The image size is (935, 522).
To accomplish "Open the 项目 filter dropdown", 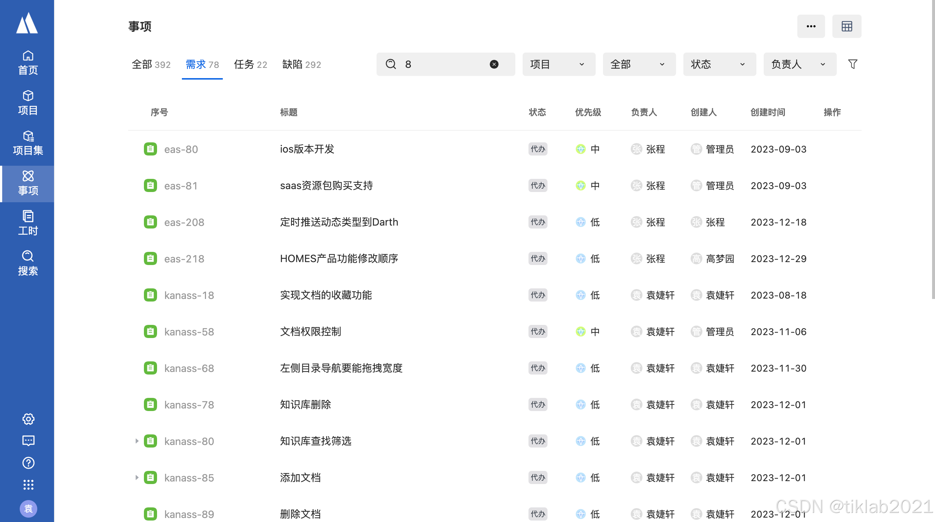I will [x=558, y=64].
